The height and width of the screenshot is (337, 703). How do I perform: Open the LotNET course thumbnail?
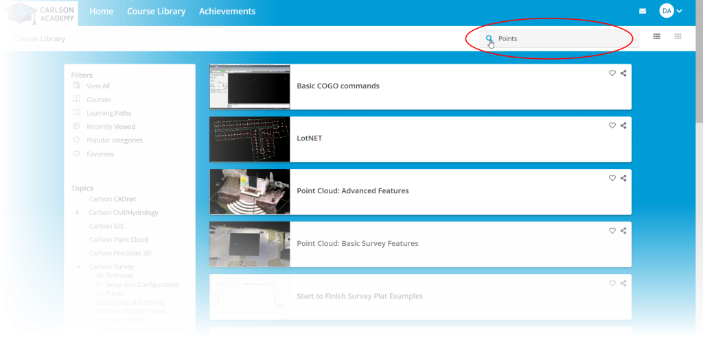coord(250,139)
